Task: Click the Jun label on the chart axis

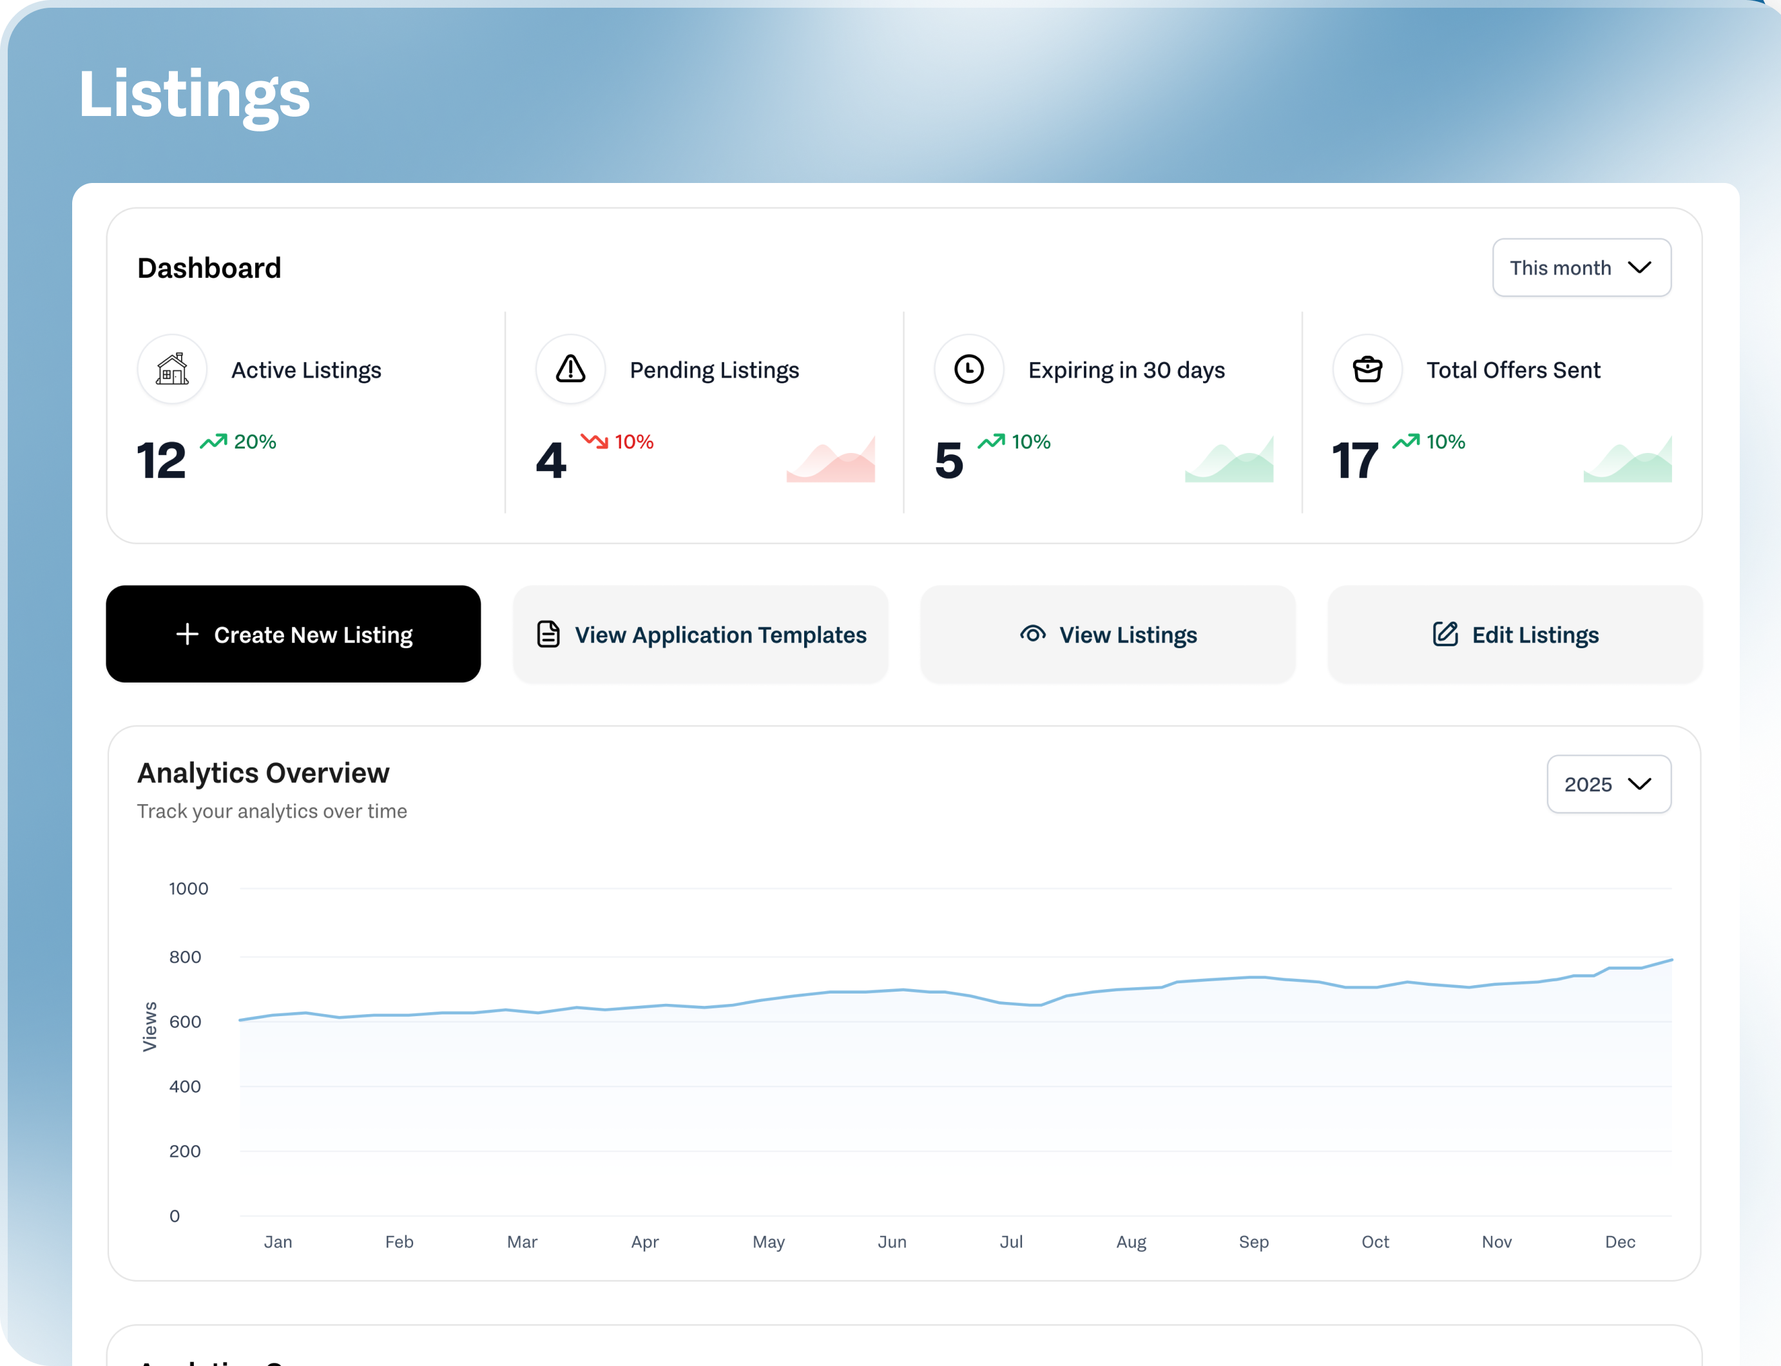Action: coord(892,1242)
